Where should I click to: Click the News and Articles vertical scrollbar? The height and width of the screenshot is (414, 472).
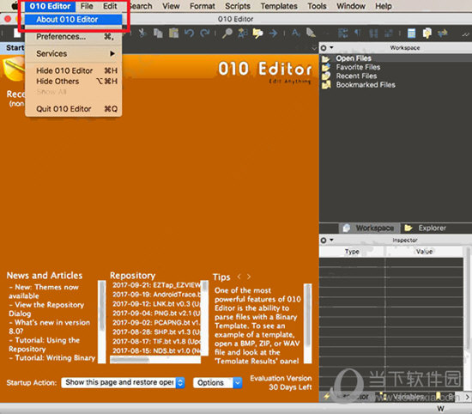point(102,321)
